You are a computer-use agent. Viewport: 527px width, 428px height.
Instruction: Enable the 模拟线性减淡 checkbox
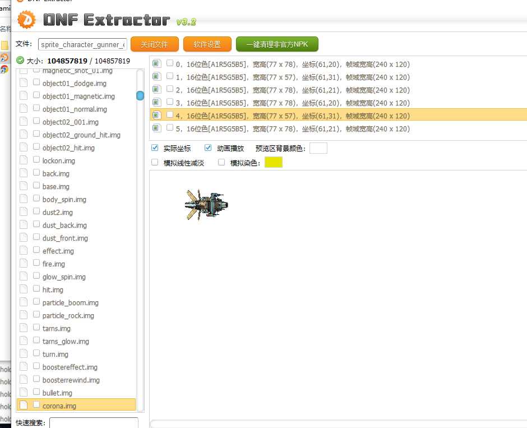[155, 163]
